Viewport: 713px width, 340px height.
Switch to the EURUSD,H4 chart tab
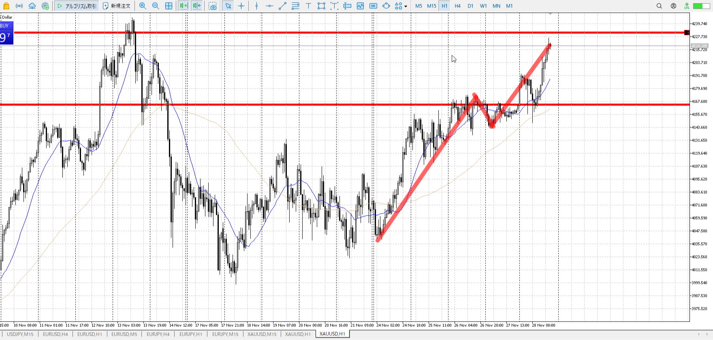click(x=56, y=334)
